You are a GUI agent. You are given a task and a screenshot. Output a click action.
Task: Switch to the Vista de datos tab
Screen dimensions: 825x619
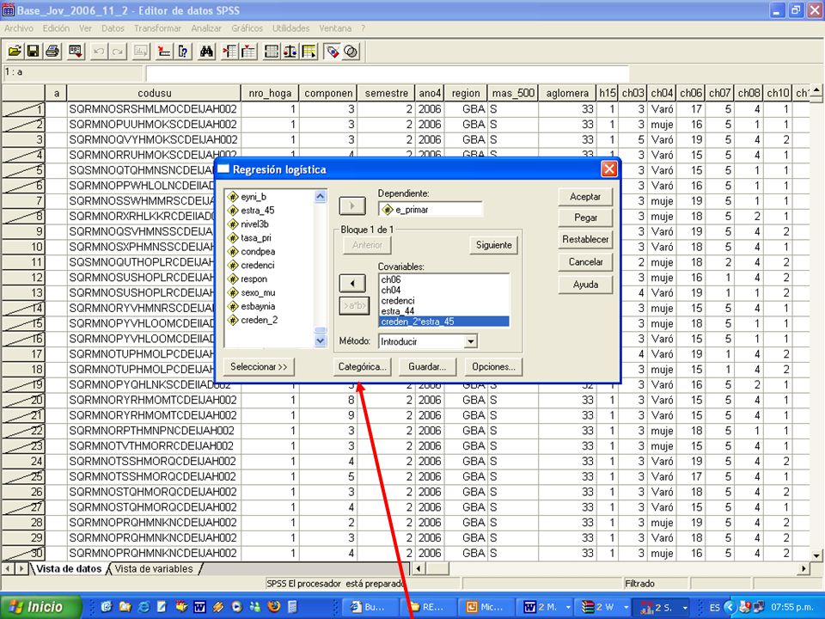click(x=69, y=569)
